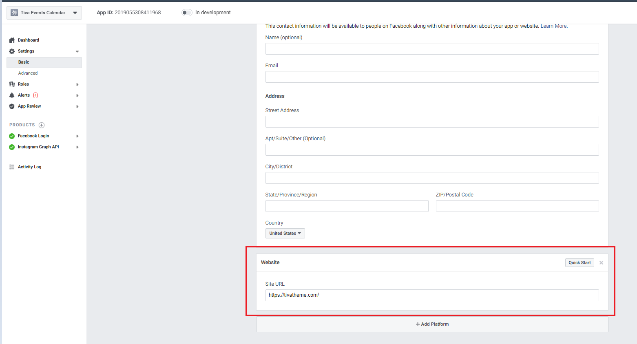The image size is (637, 344).
Task: Expand the App Review submenu arrow
Action: tap(77, 106)
